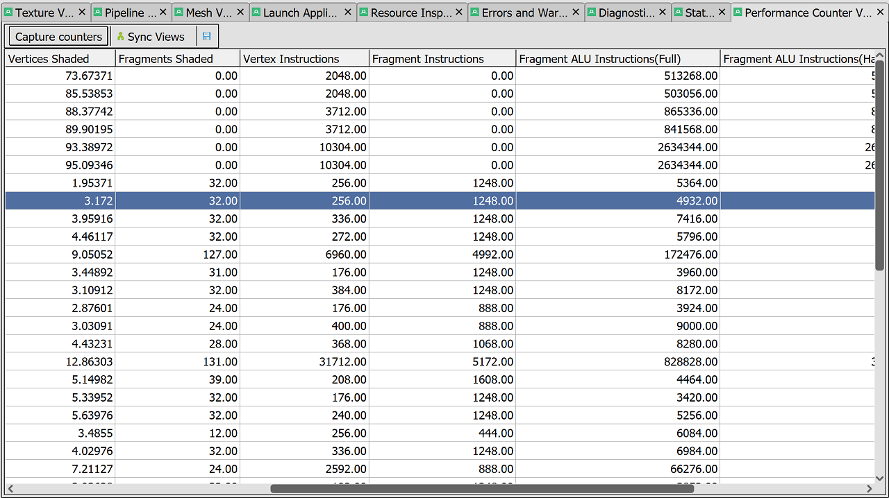Click the Errors and Warnings tab icon

(x=474, y=12)
